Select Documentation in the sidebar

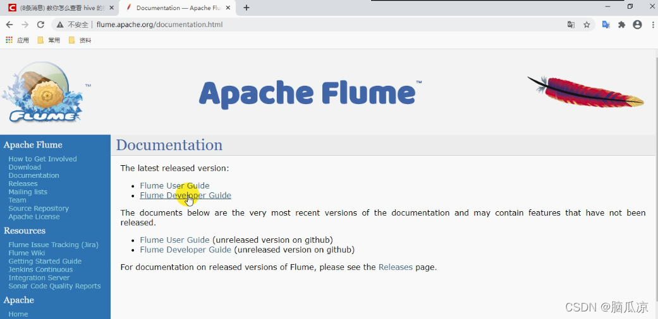click(x=34, y=175)
